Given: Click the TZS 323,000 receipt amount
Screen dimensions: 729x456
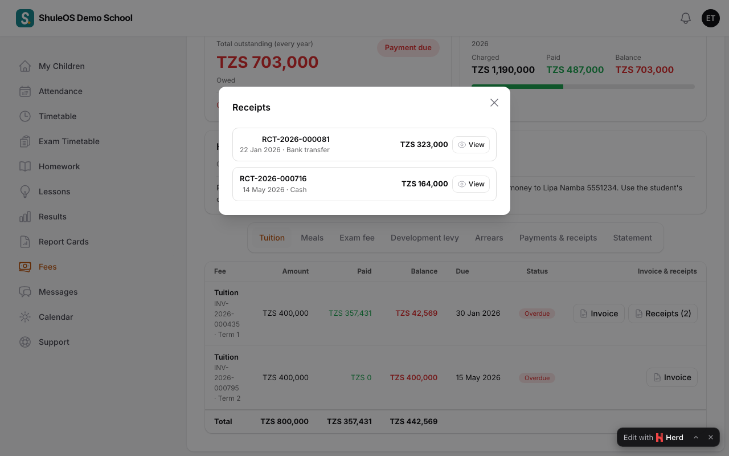Looking at the screenshot, I should point(424,145).
